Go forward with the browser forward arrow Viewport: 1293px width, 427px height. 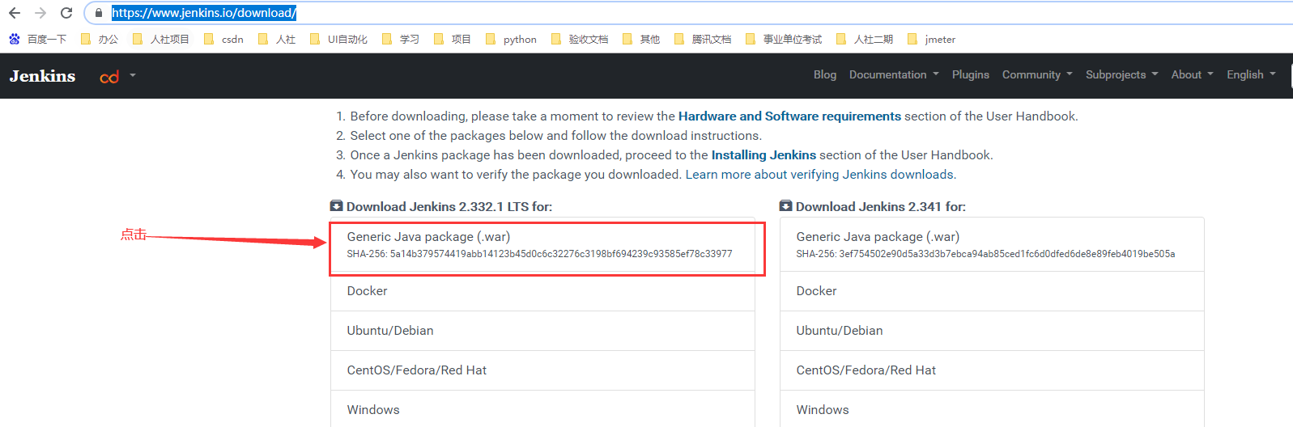[x=40, y=13]
